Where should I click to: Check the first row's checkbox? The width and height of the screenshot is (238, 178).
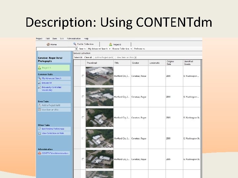tap(83, 76)
